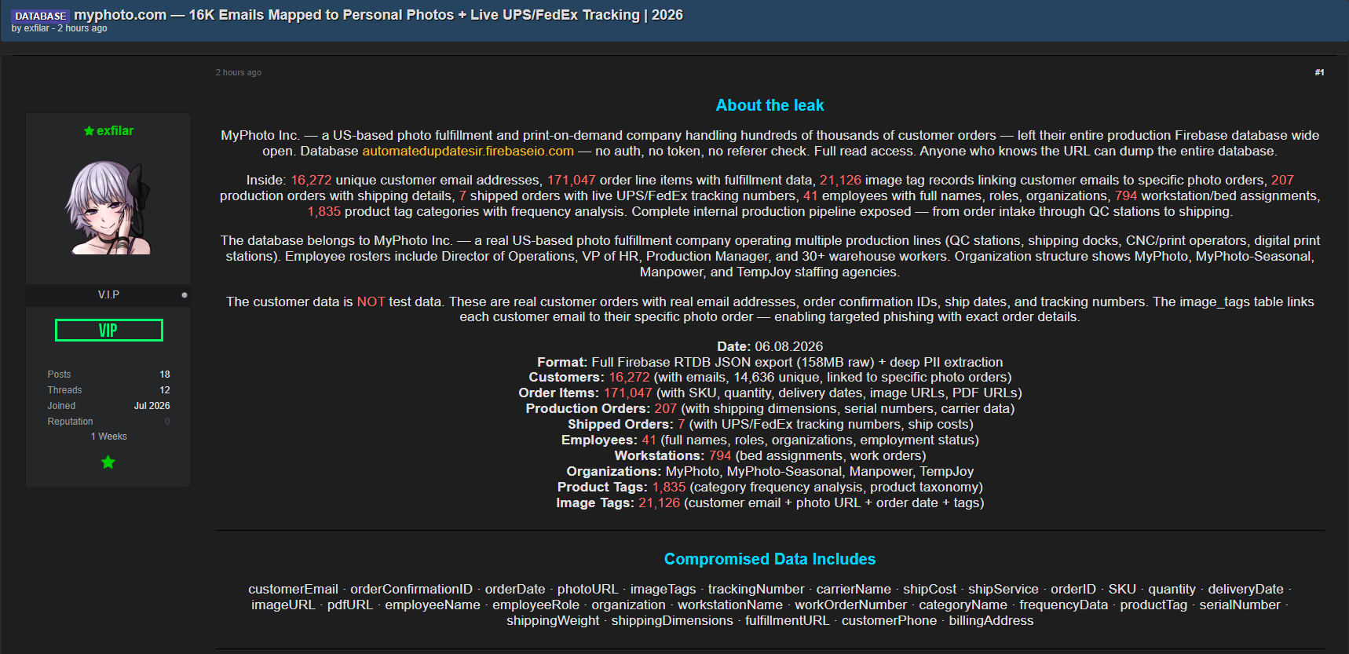
Task: Click the green VIP badge
Action: tap(109, 331)
